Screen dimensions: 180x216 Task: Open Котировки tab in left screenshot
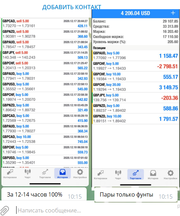tap(10, 174)
